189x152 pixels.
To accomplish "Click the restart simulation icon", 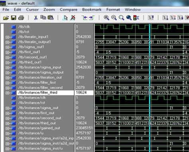I will (x=151, y=18).
